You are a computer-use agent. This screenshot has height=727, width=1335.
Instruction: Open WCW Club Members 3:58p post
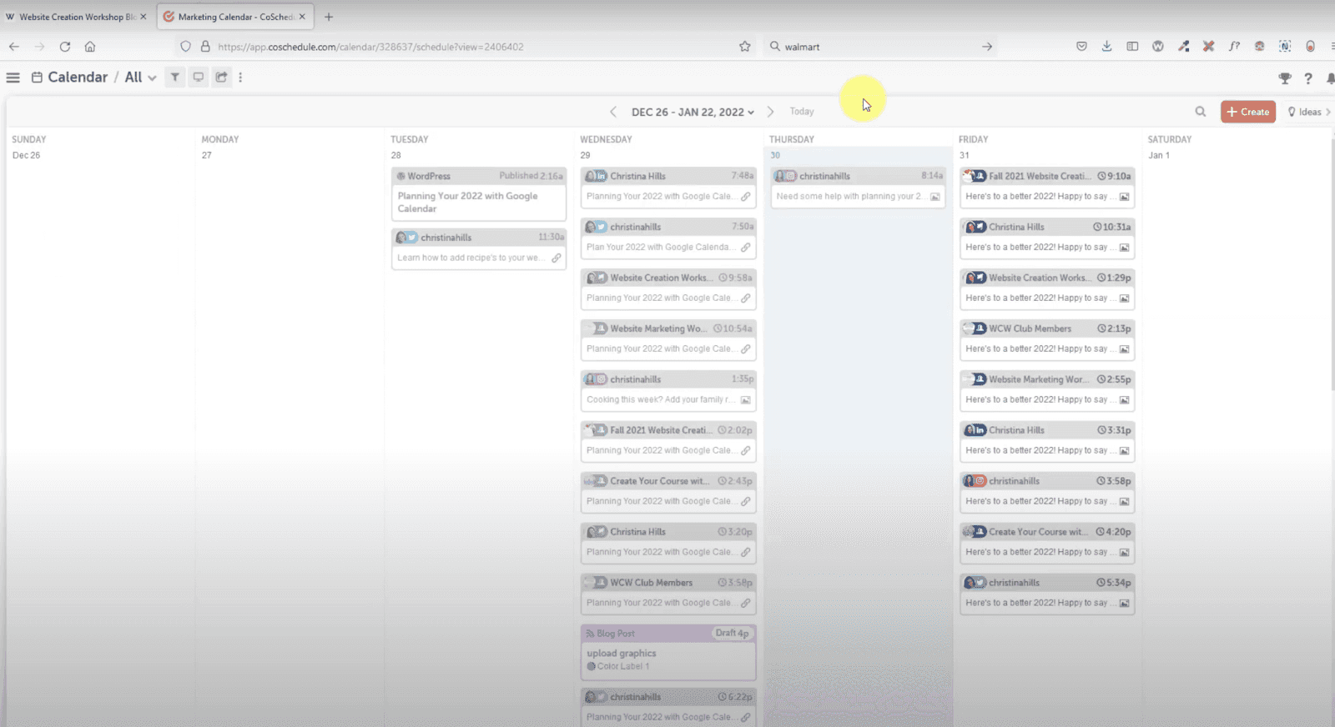[668, 594]
